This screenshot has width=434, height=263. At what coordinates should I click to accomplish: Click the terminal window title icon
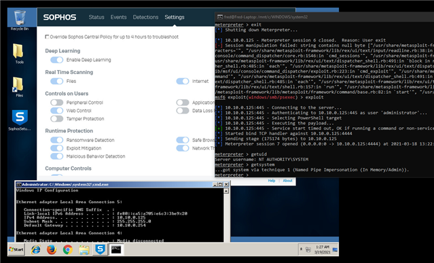pyautogui.click(x=220, y=17)
